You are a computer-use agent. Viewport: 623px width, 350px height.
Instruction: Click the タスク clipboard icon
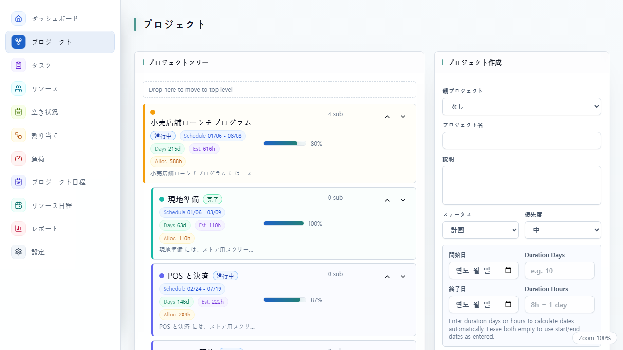click(18, 65)
